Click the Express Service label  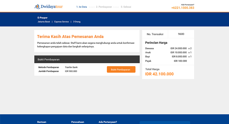[x=62, y=21]
